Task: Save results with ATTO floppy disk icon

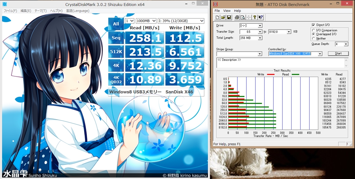Action: coord(229,17)
